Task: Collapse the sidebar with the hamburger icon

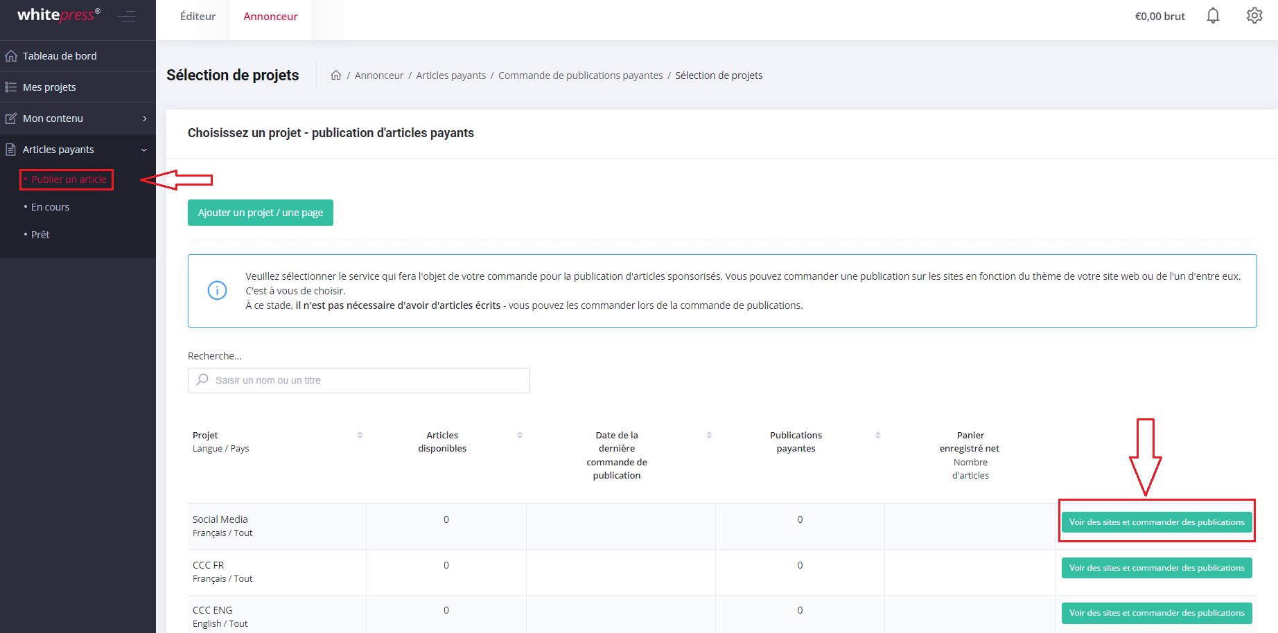Action: pos(126,16)
